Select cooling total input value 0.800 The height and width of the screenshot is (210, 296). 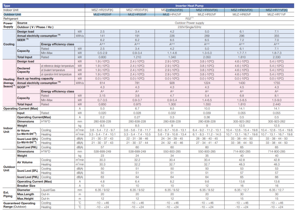point(102,57)
